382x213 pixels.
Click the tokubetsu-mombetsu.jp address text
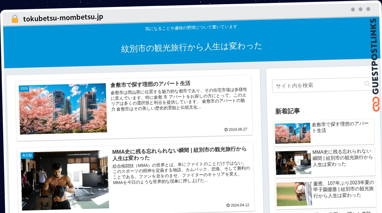pos(63,18)
